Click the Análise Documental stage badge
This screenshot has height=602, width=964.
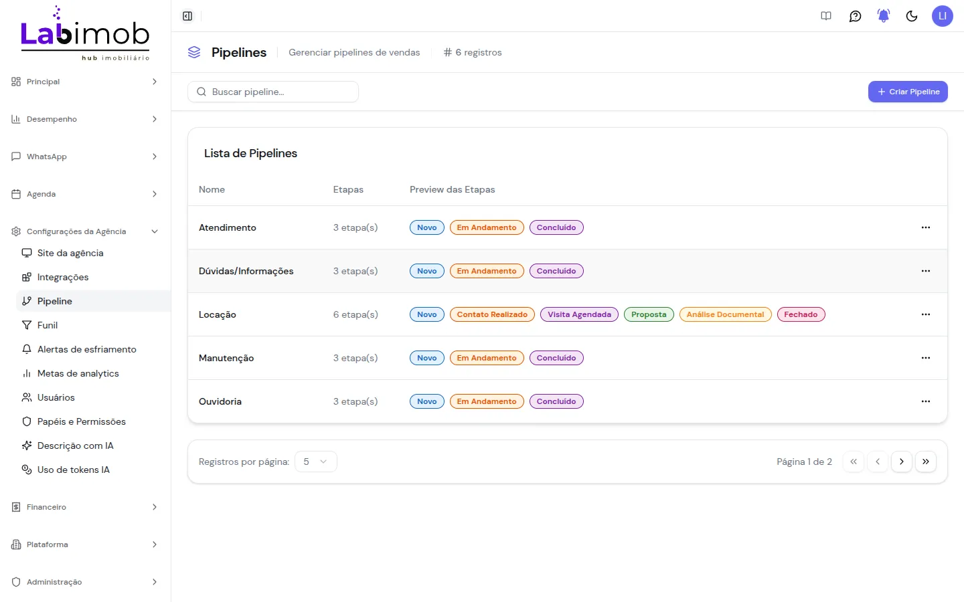726,314
